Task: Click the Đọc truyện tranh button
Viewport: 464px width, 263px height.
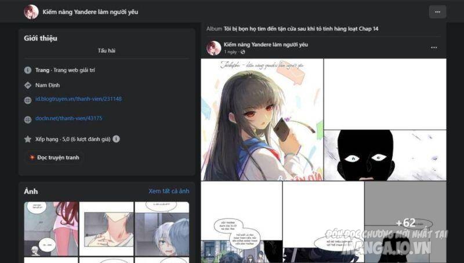Action: [54, 158]
